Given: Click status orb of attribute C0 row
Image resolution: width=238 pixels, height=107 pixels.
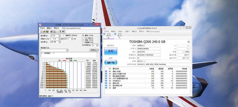Looking at the screenshot, I should click(106, 85).
